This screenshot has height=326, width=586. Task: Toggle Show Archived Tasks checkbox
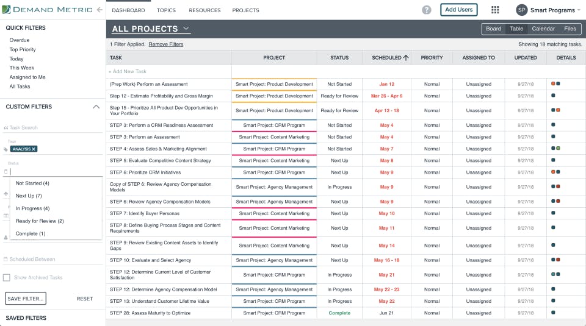[6, 277]
